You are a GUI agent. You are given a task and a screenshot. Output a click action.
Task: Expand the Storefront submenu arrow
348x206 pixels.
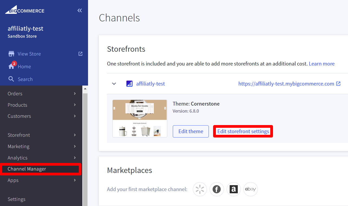(75, 135)
